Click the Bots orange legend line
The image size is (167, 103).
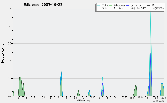[x=99, y=8]
